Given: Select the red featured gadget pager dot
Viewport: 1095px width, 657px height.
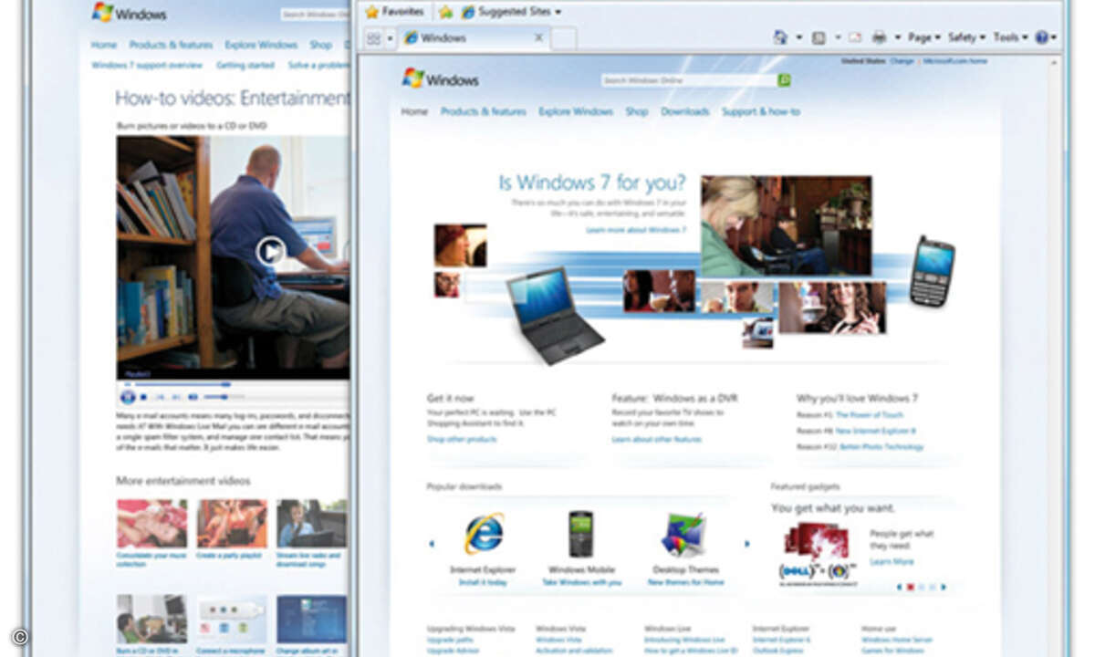Looking at the screenshot, I should [910, 587].
